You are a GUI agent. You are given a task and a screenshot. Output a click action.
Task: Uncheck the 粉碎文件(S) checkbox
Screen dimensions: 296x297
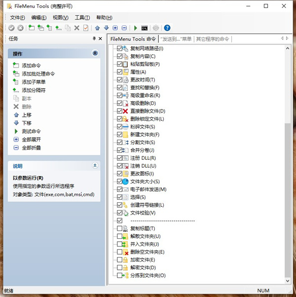tap(119, 127)
